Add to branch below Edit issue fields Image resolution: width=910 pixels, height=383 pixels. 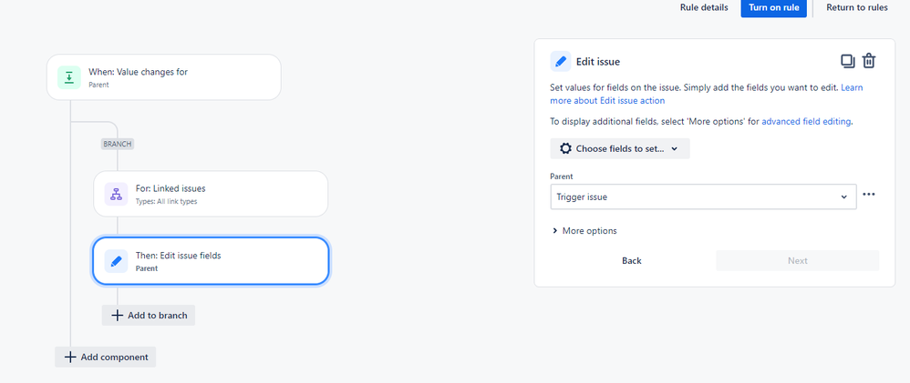click(149, 315)
